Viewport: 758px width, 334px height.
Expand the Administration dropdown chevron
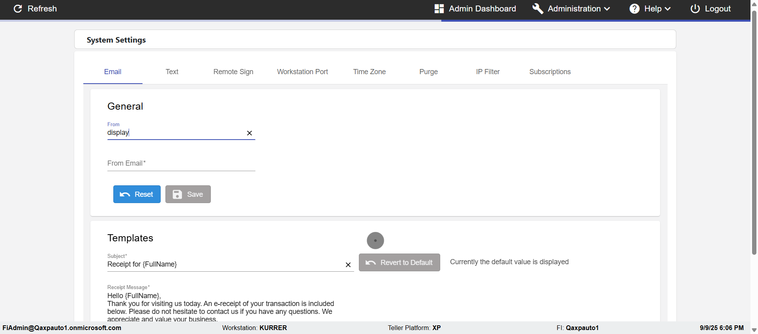(607, 9)
